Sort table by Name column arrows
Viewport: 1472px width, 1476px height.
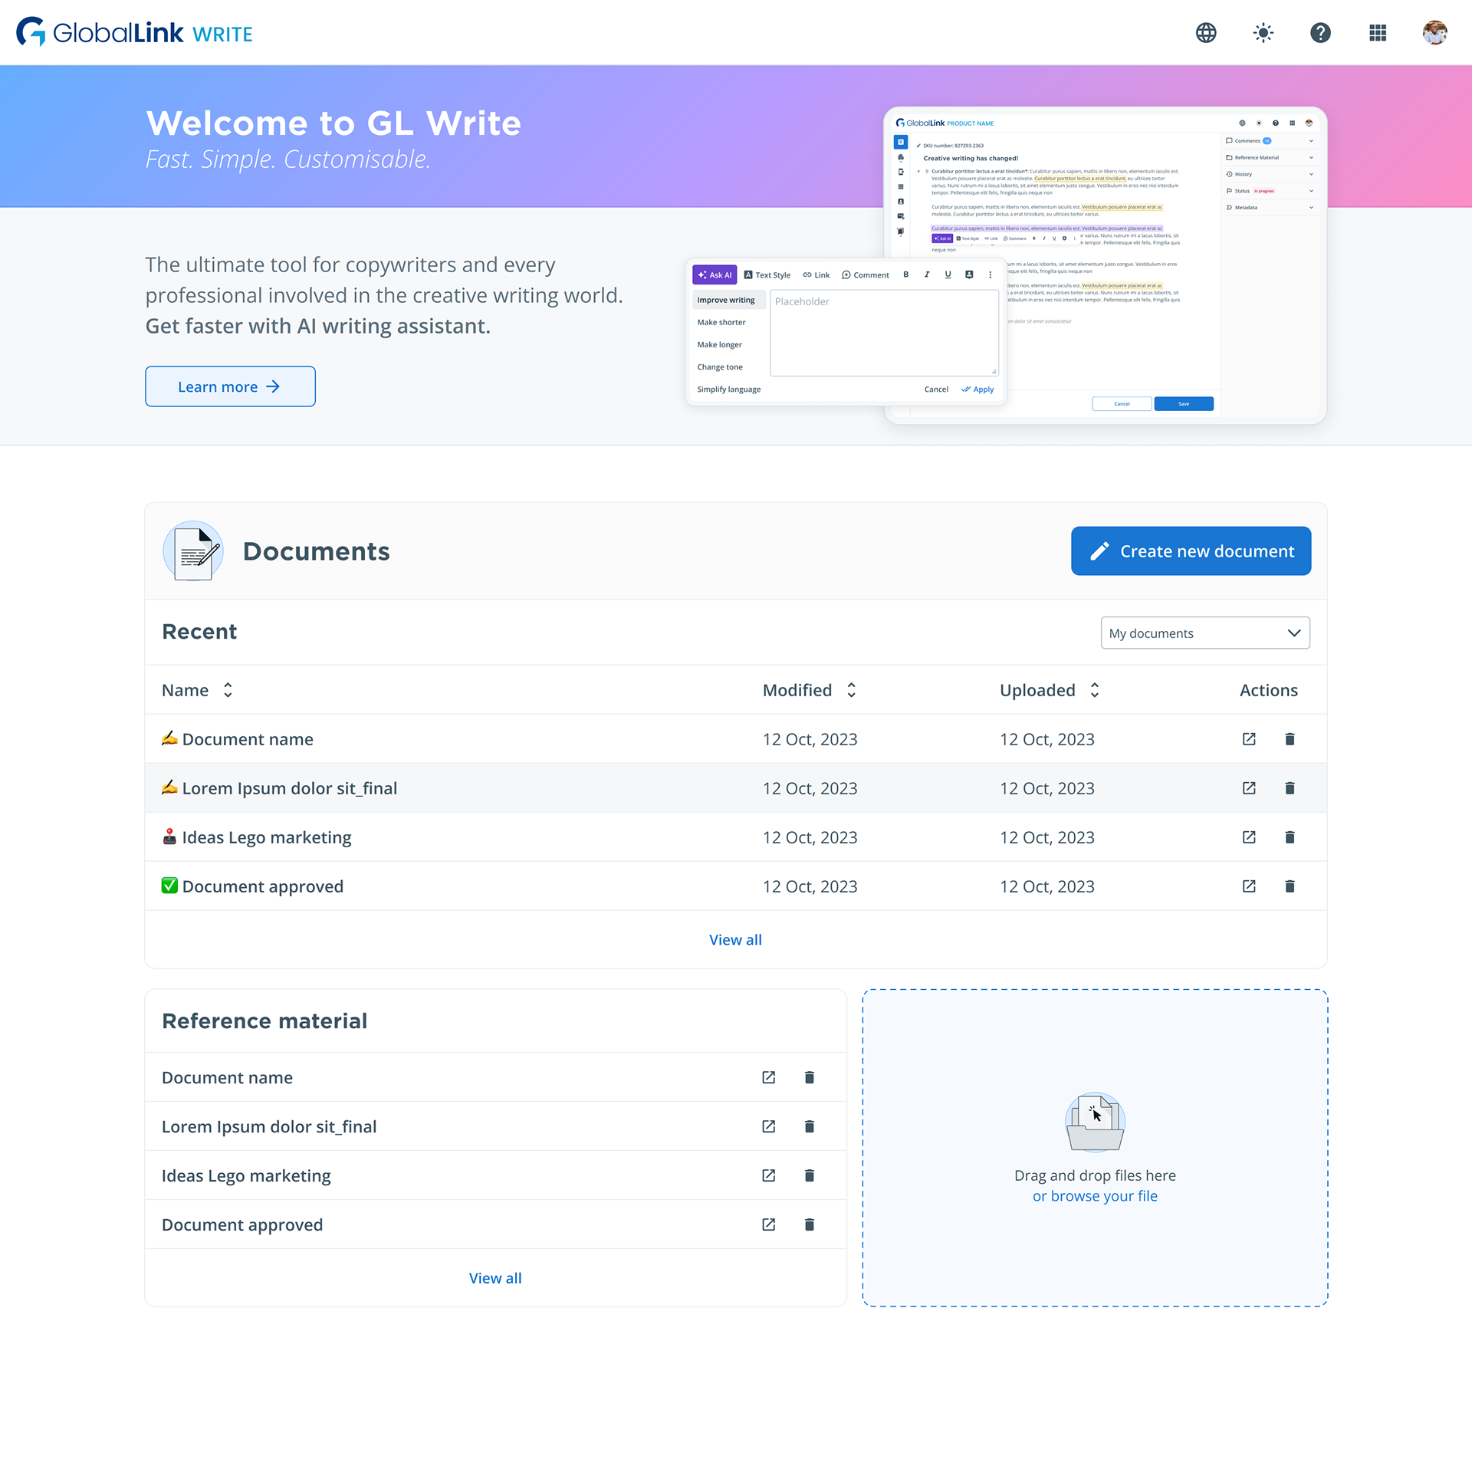[228, 690]
